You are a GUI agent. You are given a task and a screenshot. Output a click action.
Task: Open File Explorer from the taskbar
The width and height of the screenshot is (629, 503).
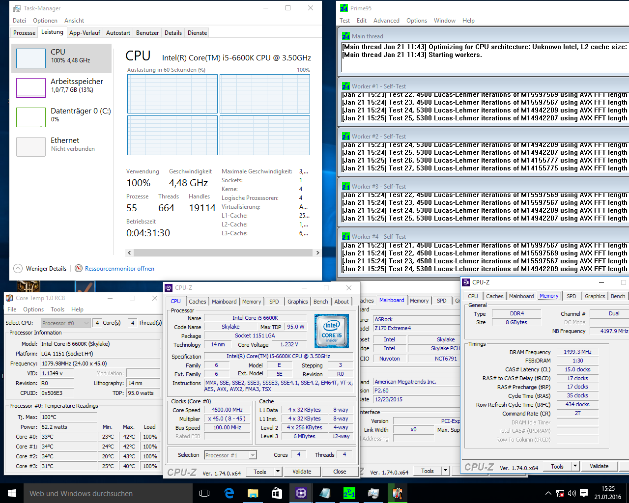point(253,493)
